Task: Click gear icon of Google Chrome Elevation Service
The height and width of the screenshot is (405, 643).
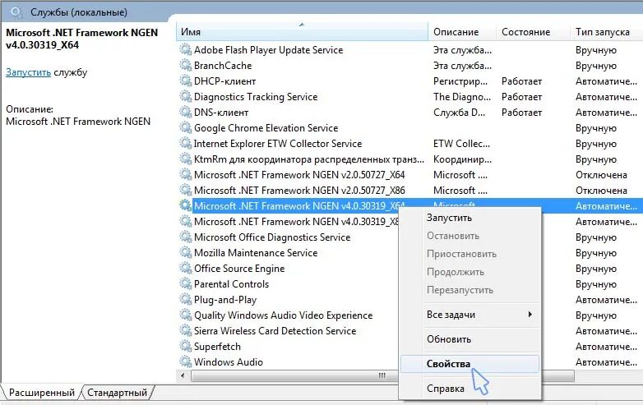Action: pyautogui.click(x=185, y=128)
